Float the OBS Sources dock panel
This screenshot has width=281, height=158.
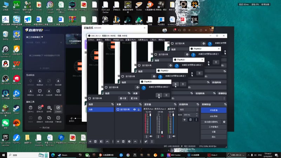[x=140, y=104]
